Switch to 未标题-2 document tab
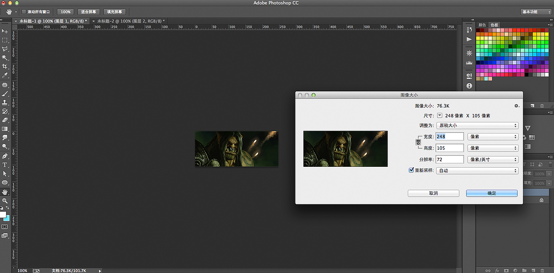 click(x=130, y=21)
